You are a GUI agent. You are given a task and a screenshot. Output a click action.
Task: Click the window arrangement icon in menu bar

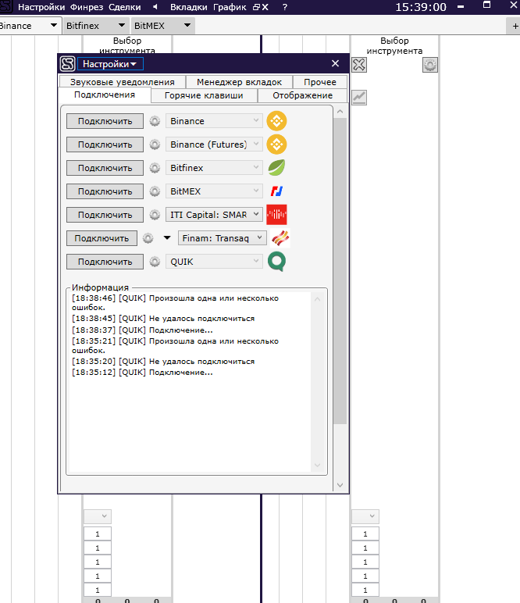[256, 7]
